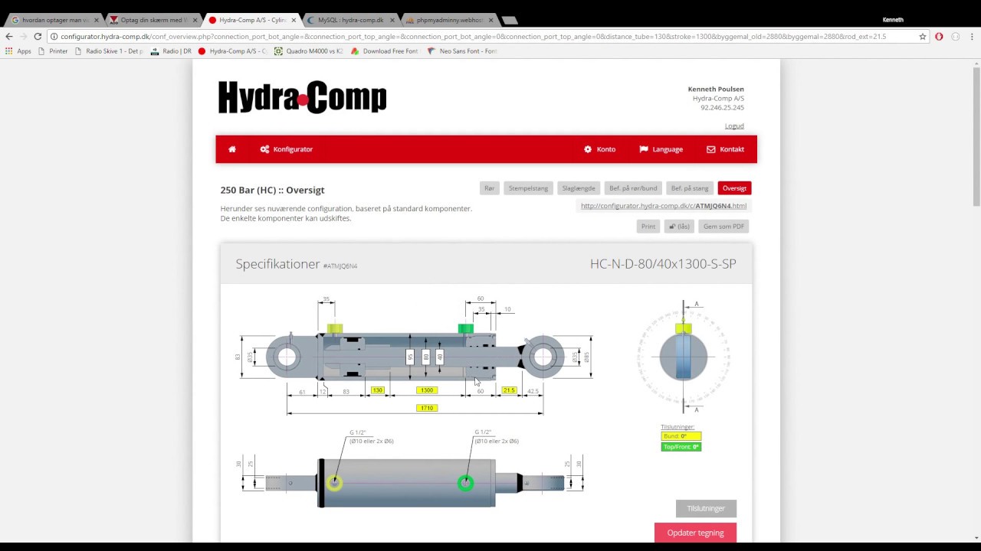Click Opdater tegning button
Viewport: 981px width, 551px height.
tap(695, 533)
